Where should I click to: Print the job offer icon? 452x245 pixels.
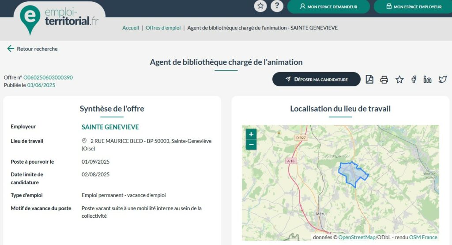pos(384,80)
